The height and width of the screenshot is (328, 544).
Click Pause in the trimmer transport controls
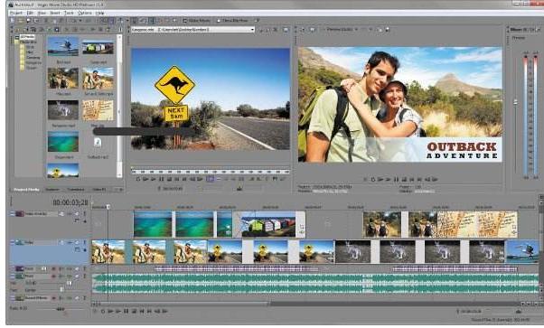(162, 179)
